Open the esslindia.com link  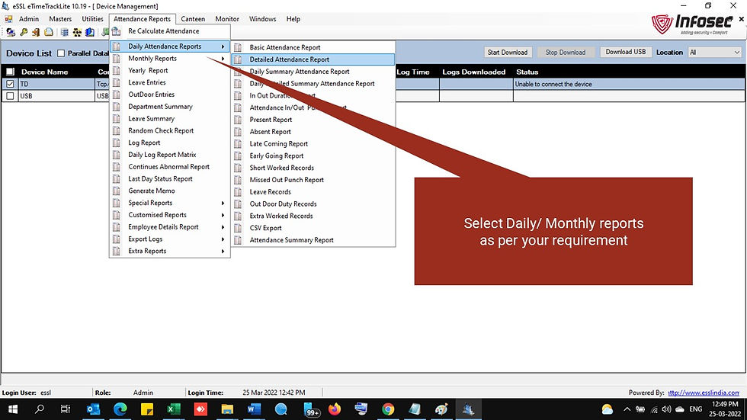pos(704,393)
